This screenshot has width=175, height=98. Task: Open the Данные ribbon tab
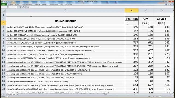[x=44, y=4]
